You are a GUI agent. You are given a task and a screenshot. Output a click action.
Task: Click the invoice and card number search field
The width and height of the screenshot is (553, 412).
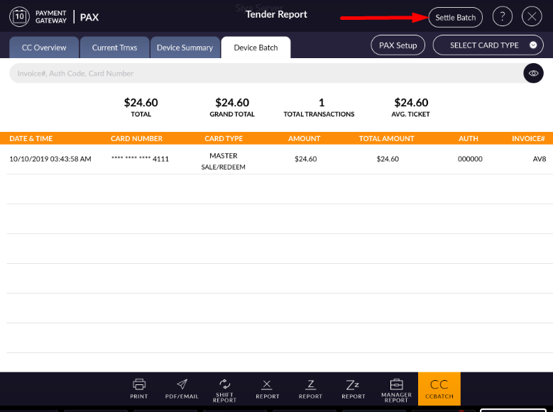pyautogui.click(x=263, y=73)
